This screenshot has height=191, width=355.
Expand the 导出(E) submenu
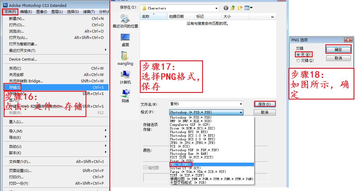point(105,137)
